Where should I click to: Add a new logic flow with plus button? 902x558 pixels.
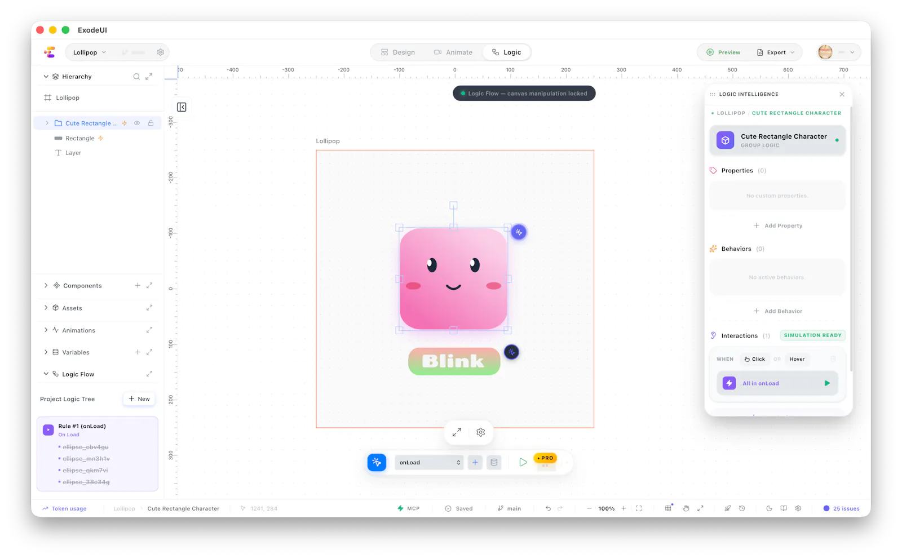coord(475,462)
